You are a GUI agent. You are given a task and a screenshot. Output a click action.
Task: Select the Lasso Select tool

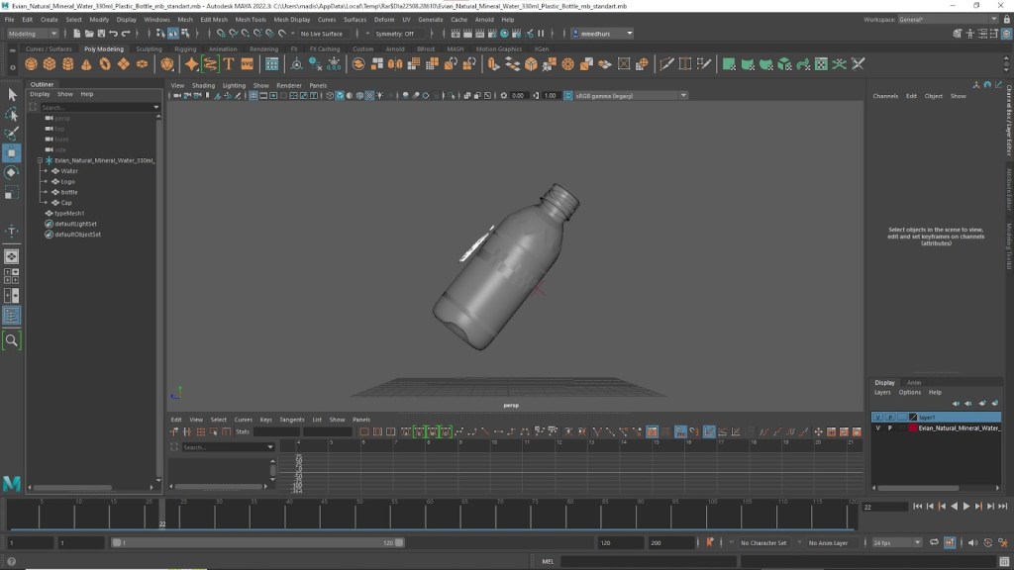click(x=12, y=114)
